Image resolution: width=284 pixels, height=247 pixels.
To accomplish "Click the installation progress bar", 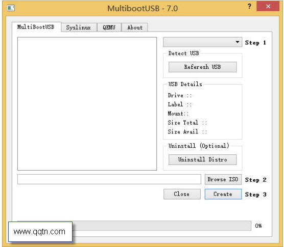I will click(x=134, y=226).
